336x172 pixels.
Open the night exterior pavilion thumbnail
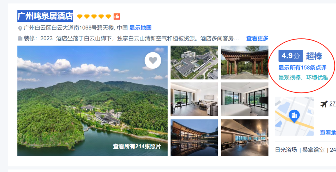(194, 138)
